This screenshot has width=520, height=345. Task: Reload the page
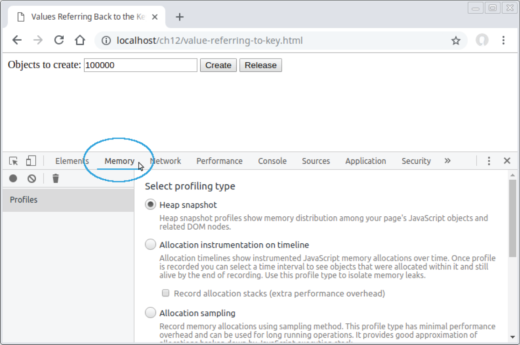59,40
